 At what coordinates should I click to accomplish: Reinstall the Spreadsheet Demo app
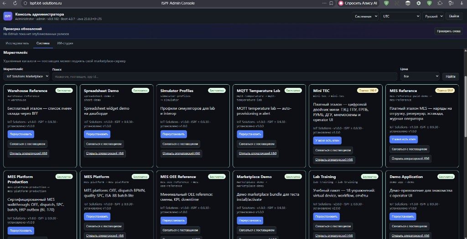tap(97, 134)
